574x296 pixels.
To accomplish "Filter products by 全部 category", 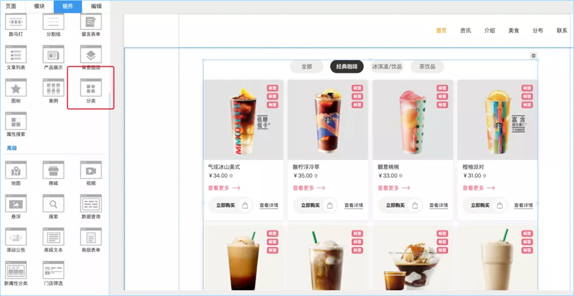I will [307, 67].
